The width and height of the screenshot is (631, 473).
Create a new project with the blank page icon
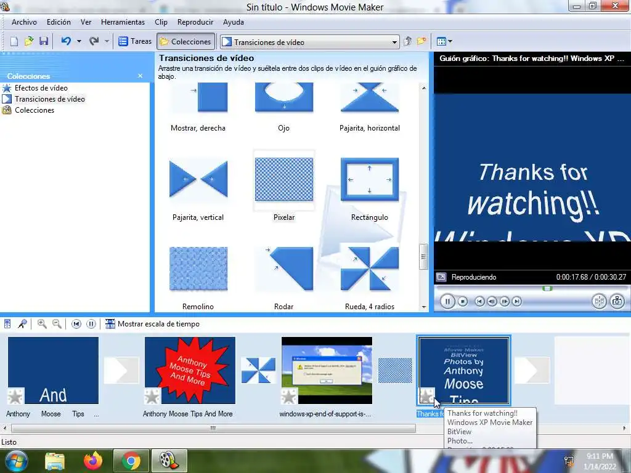14,41
